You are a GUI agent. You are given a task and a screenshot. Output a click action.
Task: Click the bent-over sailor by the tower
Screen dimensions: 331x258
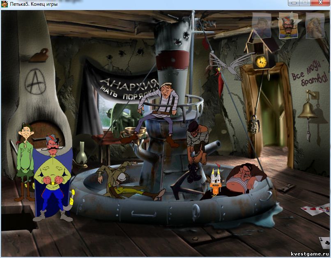pos(198,151)
